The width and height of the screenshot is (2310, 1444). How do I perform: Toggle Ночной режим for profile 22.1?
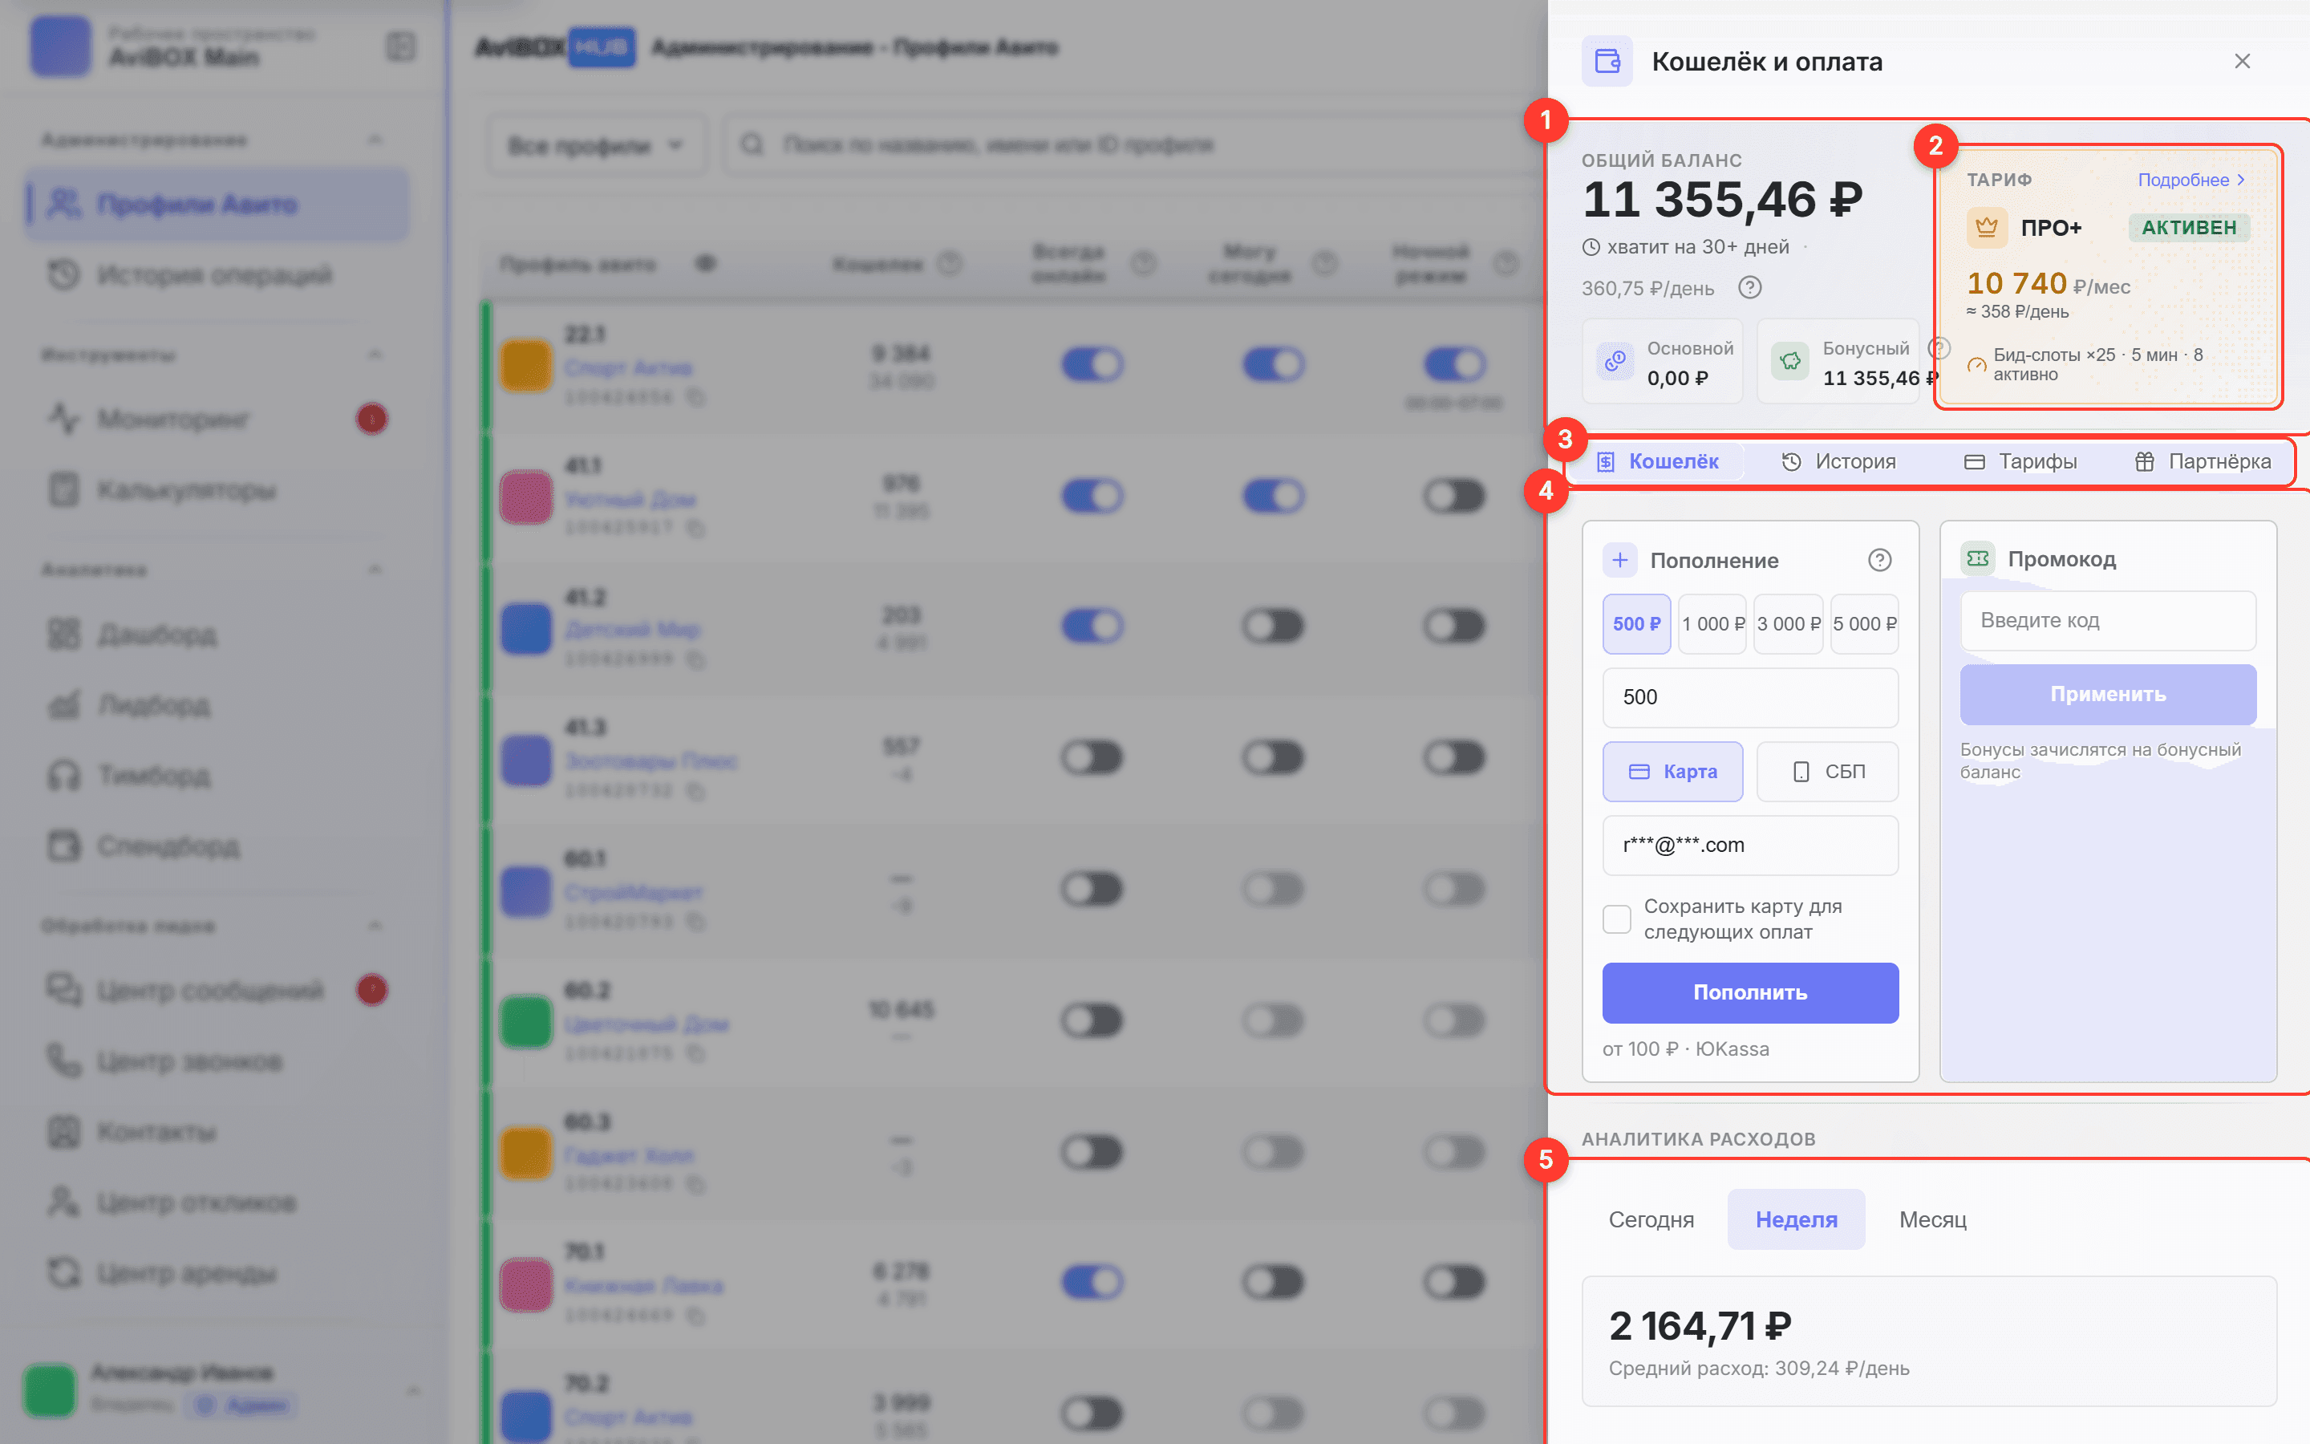click(1455, 364)
